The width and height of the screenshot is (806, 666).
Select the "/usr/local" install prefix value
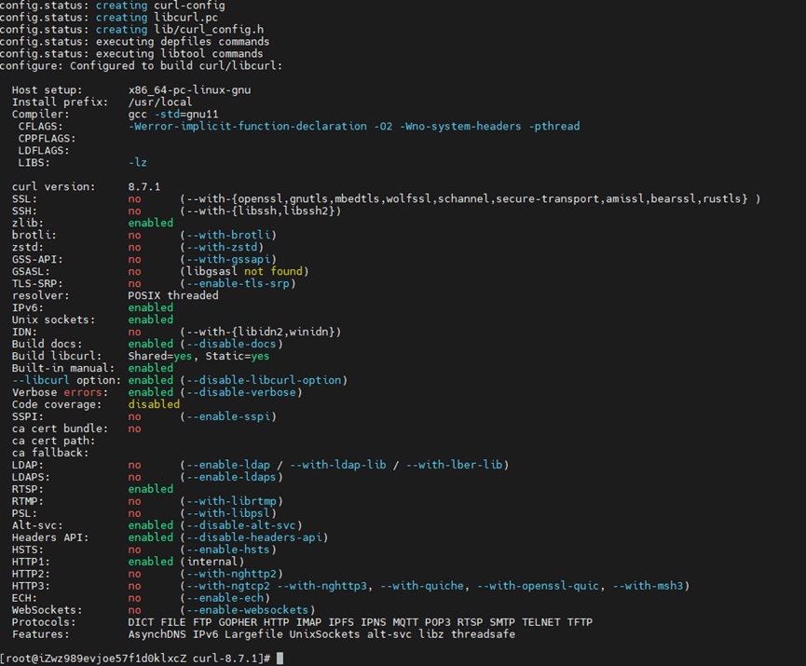[x=160, y=102]
